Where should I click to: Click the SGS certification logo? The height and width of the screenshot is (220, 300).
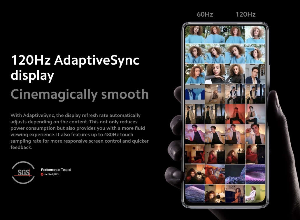point(23,173)
